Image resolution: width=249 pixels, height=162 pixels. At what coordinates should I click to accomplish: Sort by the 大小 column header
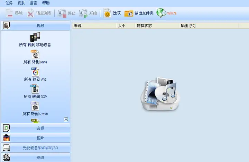[x=126, y=26]
